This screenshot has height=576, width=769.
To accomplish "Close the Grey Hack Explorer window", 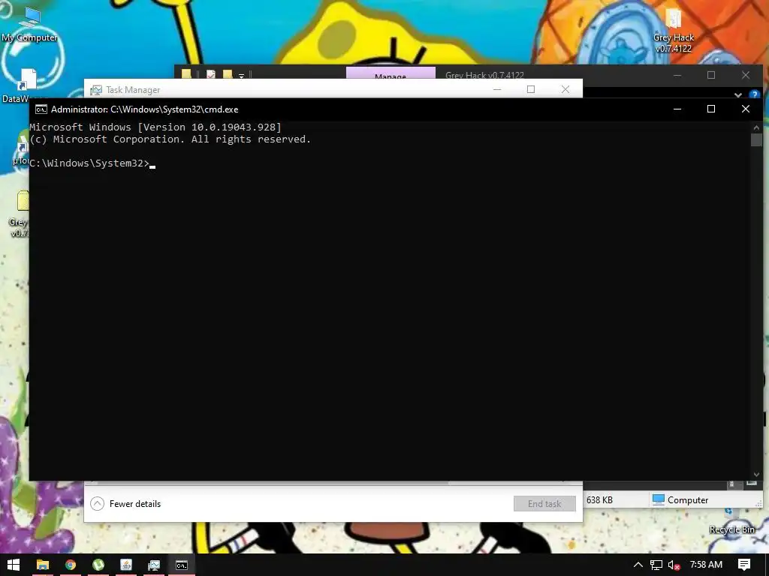I will point(746,75).
